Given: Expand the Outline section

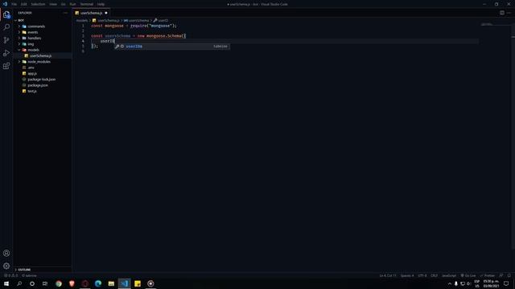Looking at the screenshot, I should coord(24,270).
